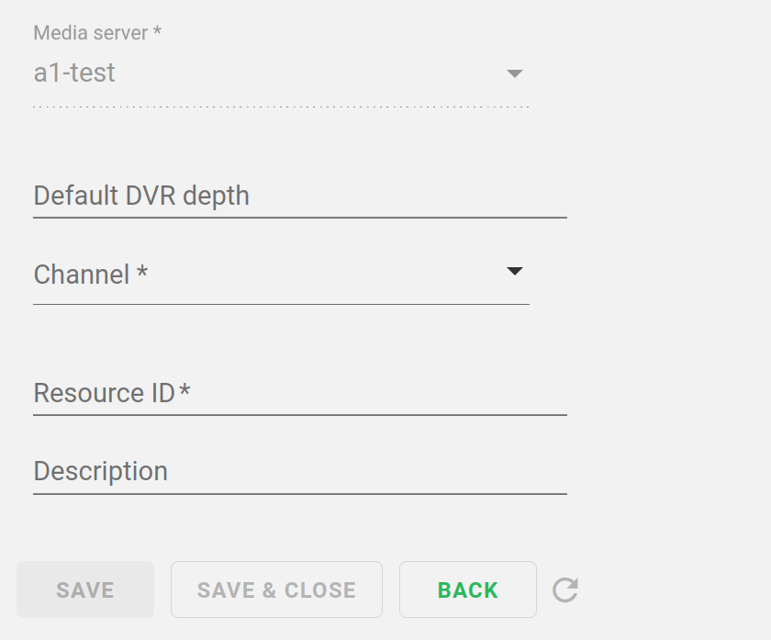Viewport: 771px width, 640px height.
Task: Reload the form with the circular arrow
Action: tap(565, 589)
